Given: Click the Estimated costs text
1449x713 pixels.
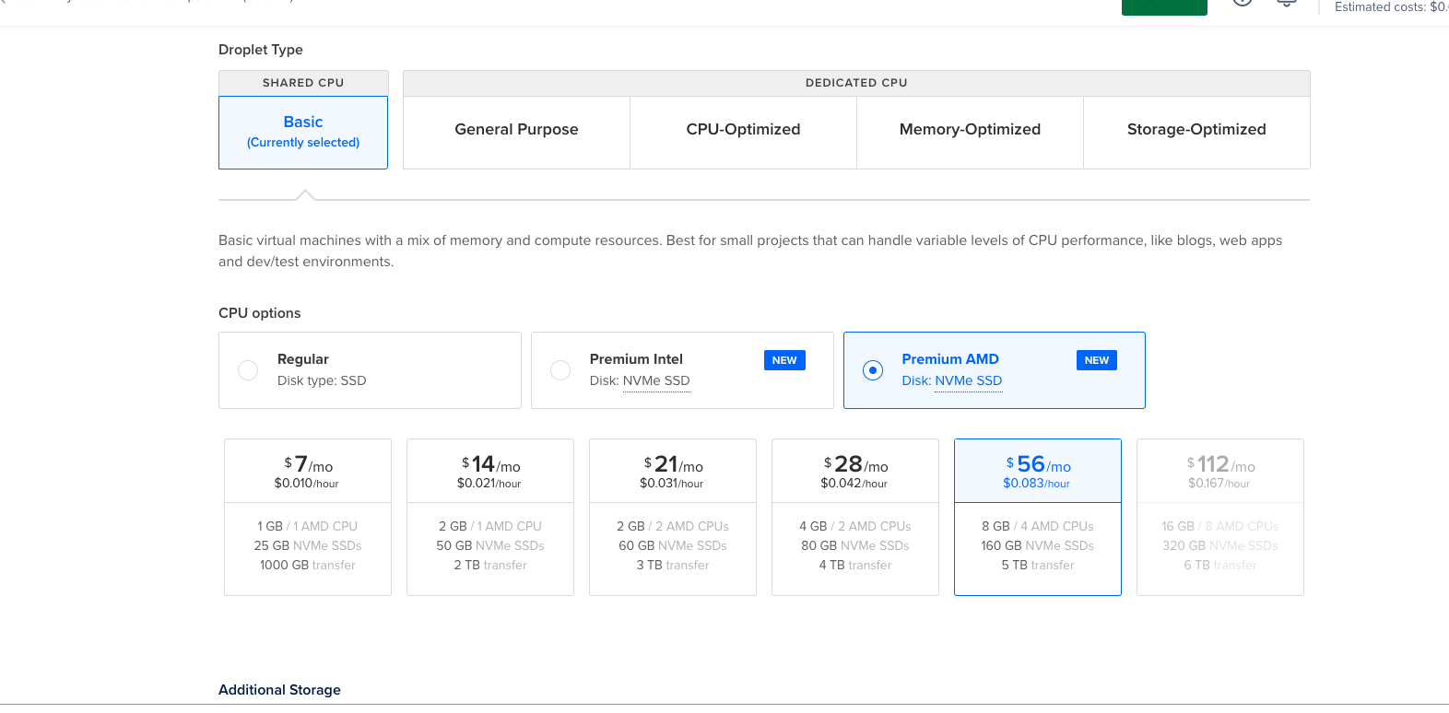Looking at the screenshot, I should click(x=1392, y=7).
